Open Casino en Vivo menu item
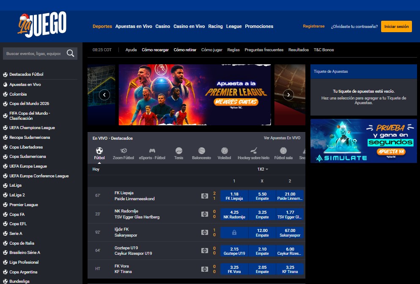 point(189,26)
